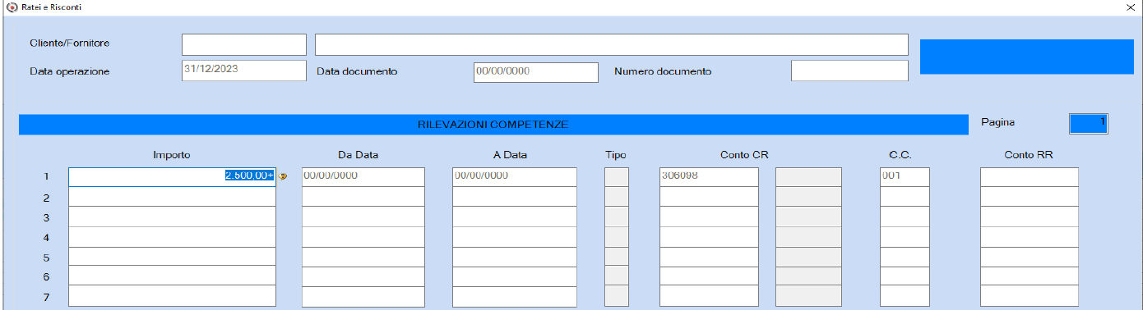Click the Conto RR field in row 2
Screen dimensions: 1143x310
click(x=1029, y=197)
